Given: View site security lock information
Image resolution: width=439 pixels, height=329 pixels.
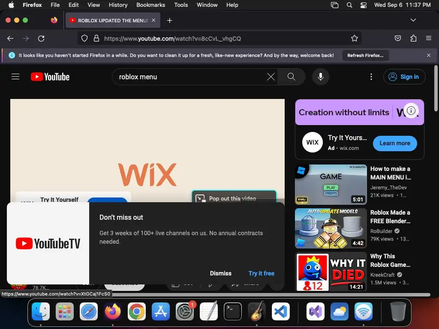Looking at the screenshot, I should coord(96,39).
